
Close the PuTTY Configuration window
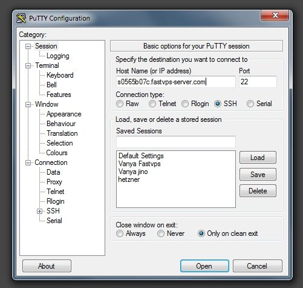pyautogui.click(x=275, y=15)
